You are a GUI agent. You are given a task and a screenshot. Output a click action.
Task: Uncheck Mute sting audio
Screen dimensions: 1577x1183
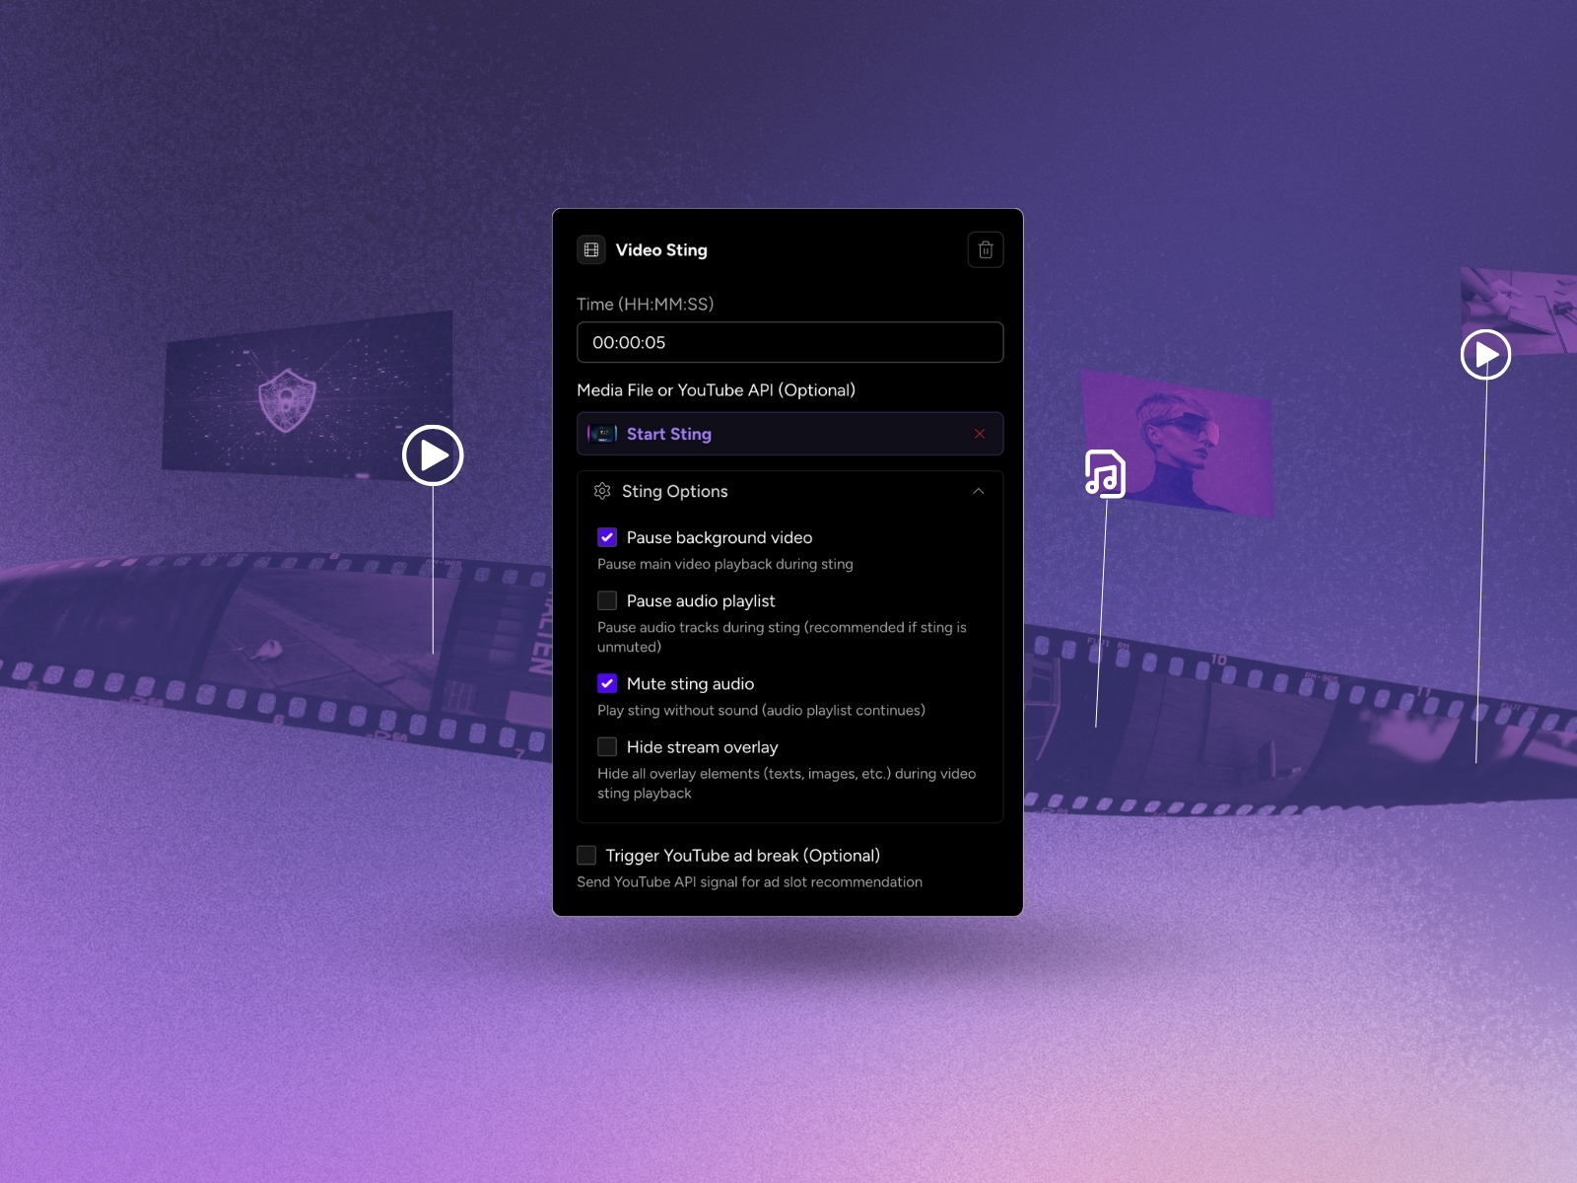tap(607, 683)
